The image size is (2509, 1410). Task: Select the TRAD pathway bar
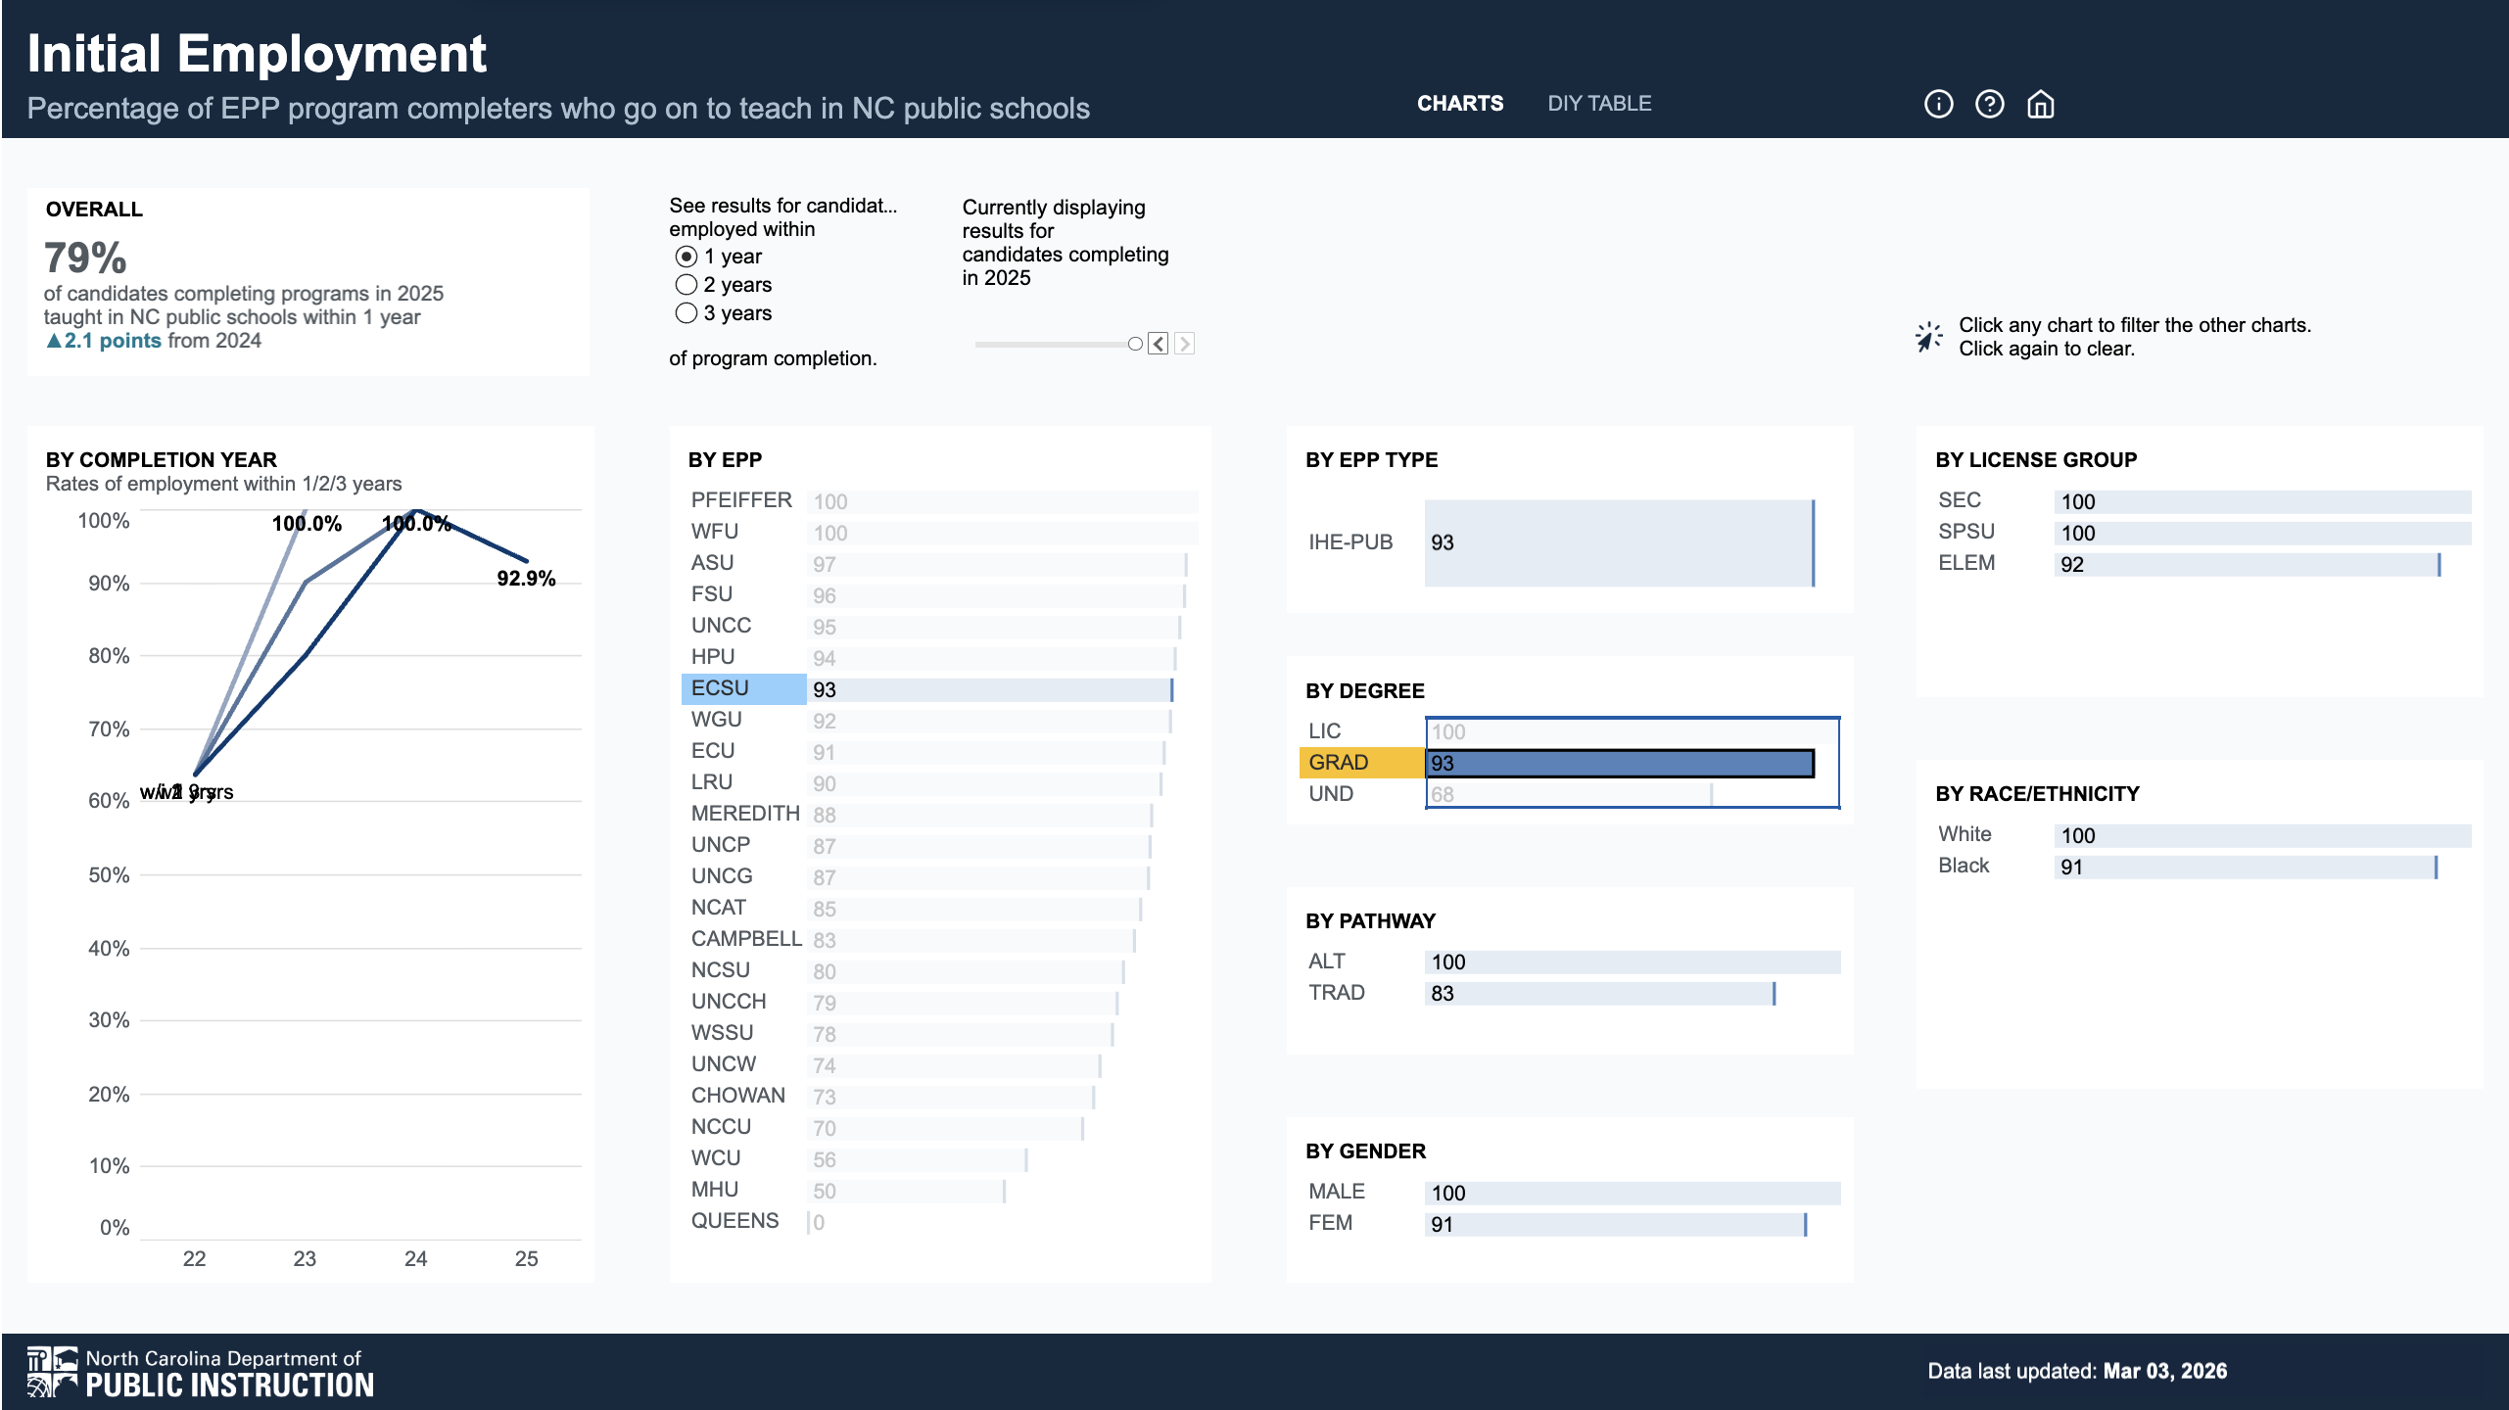tap(1598, 993)
